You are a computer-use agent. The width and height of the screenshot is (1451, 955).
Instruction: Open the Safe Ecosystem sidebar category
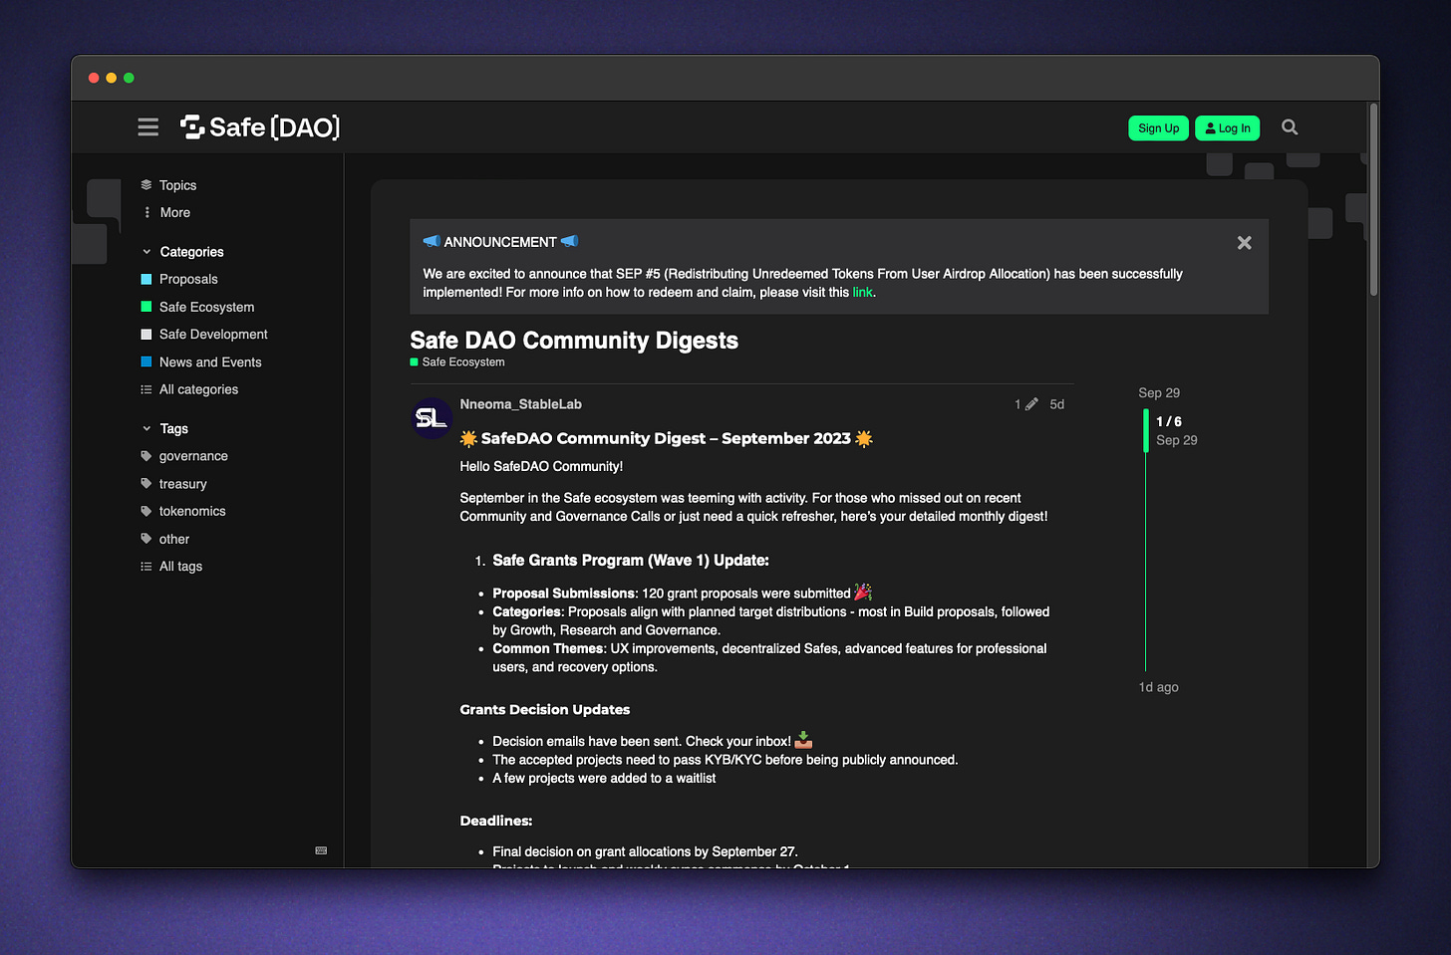point(206,307)
